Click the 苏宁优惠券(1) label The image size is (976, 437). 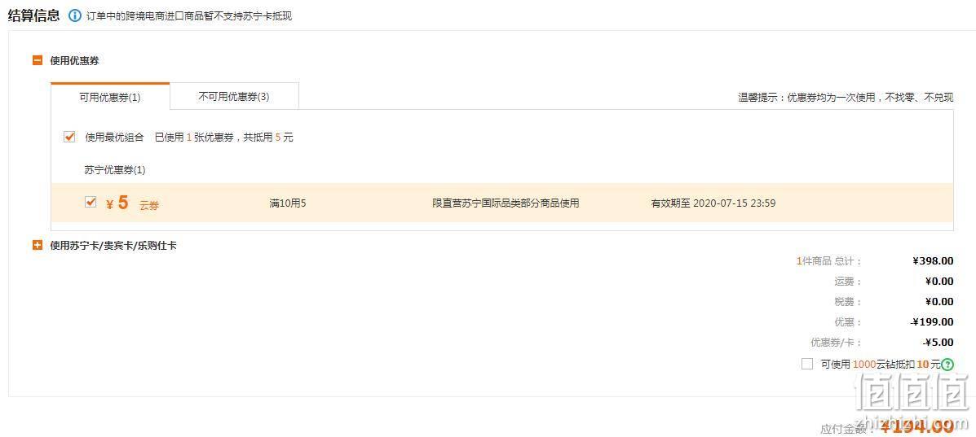(114, 170)
